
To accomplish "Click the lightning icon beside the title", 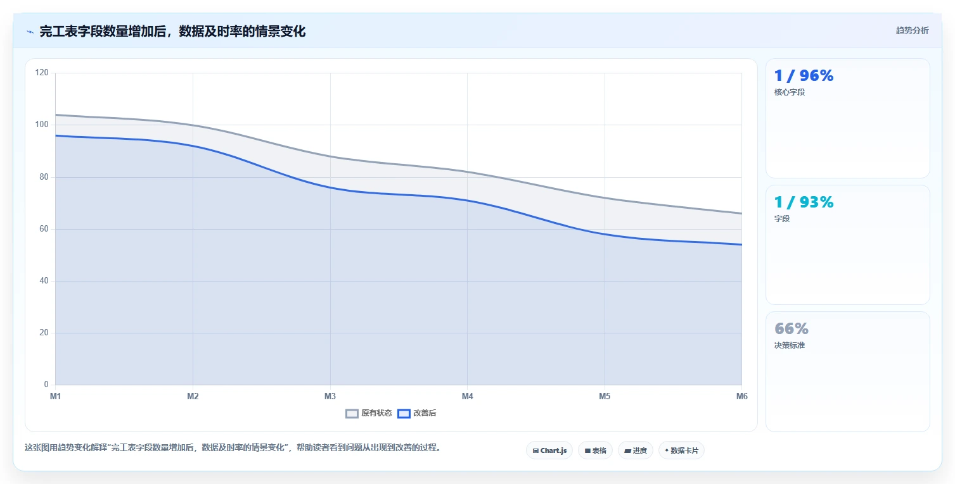I will (30, 32).
